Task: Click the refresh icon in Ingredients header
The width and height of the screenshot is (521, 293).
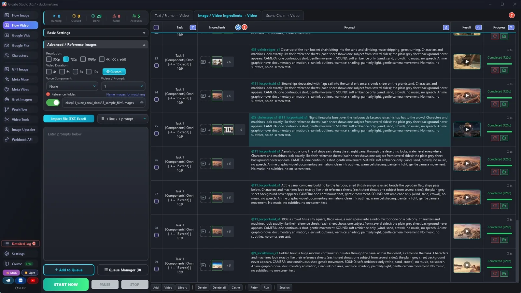Action: point(238,27)
